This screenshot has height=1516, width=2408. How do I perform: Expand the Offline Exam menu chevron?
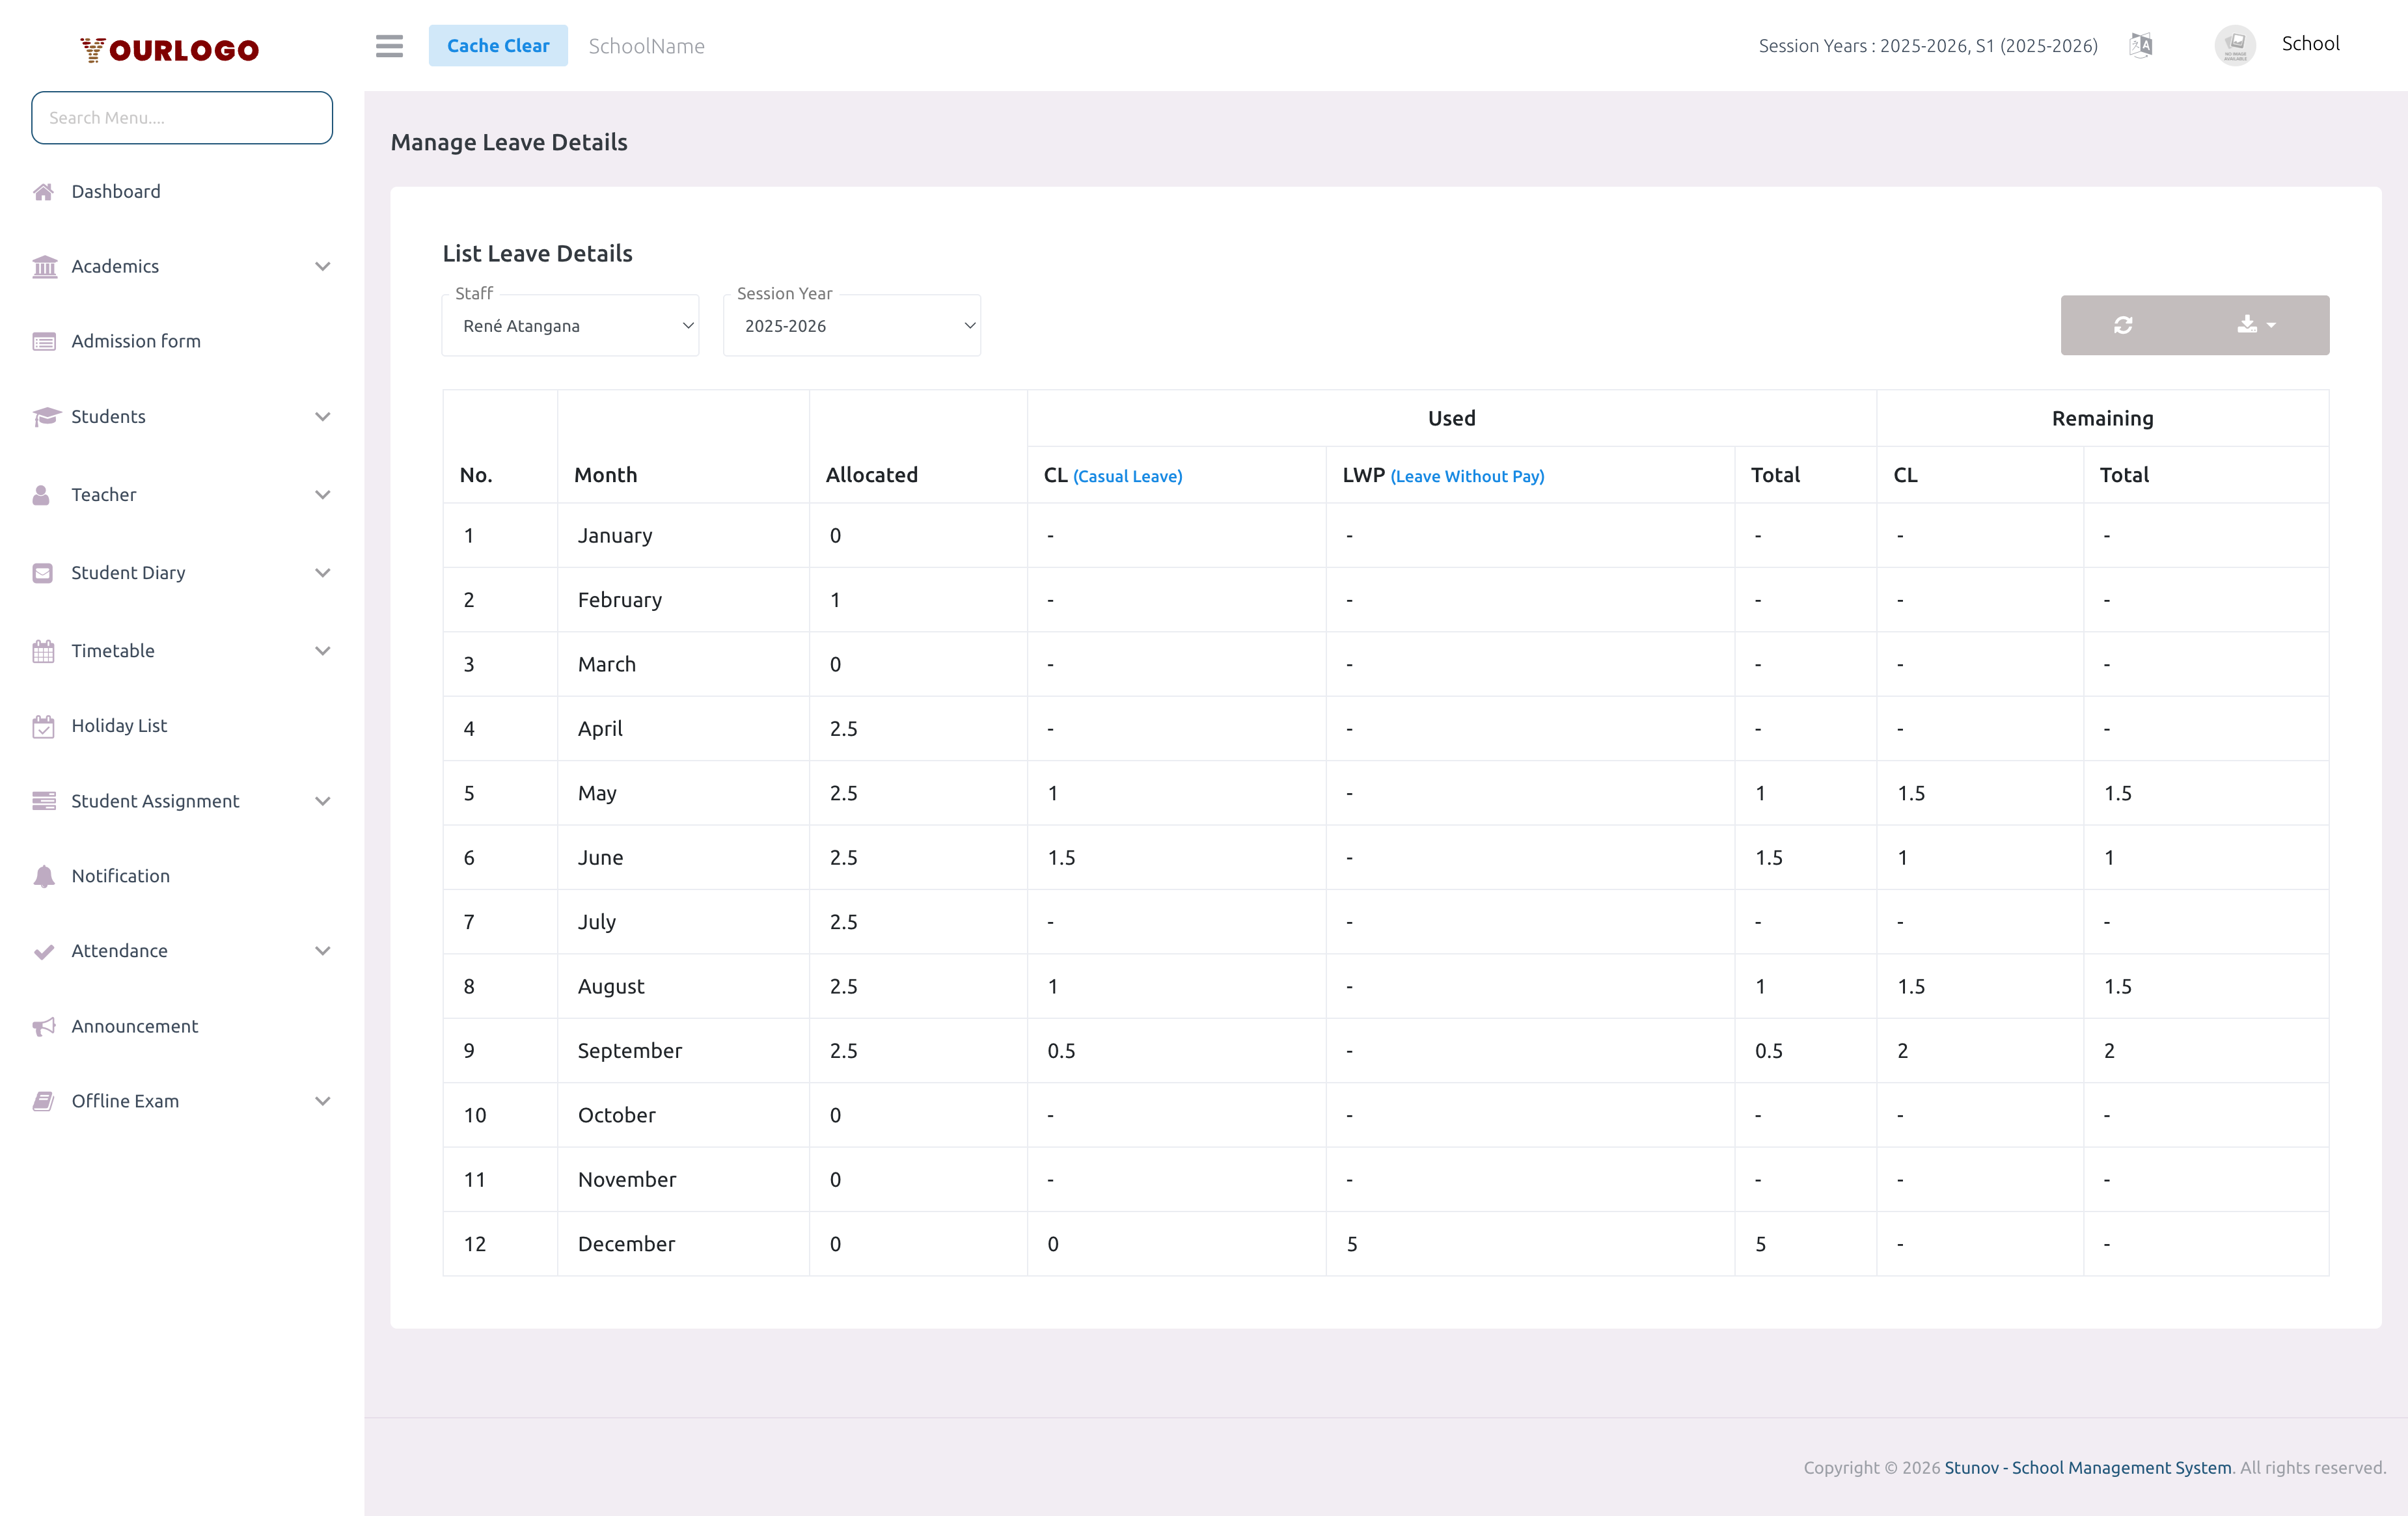(x=322, y=1101)
